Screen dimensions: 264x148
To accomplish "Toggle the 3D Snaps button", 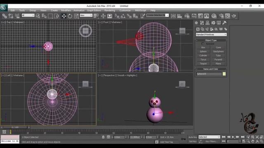I will (117, 16).
